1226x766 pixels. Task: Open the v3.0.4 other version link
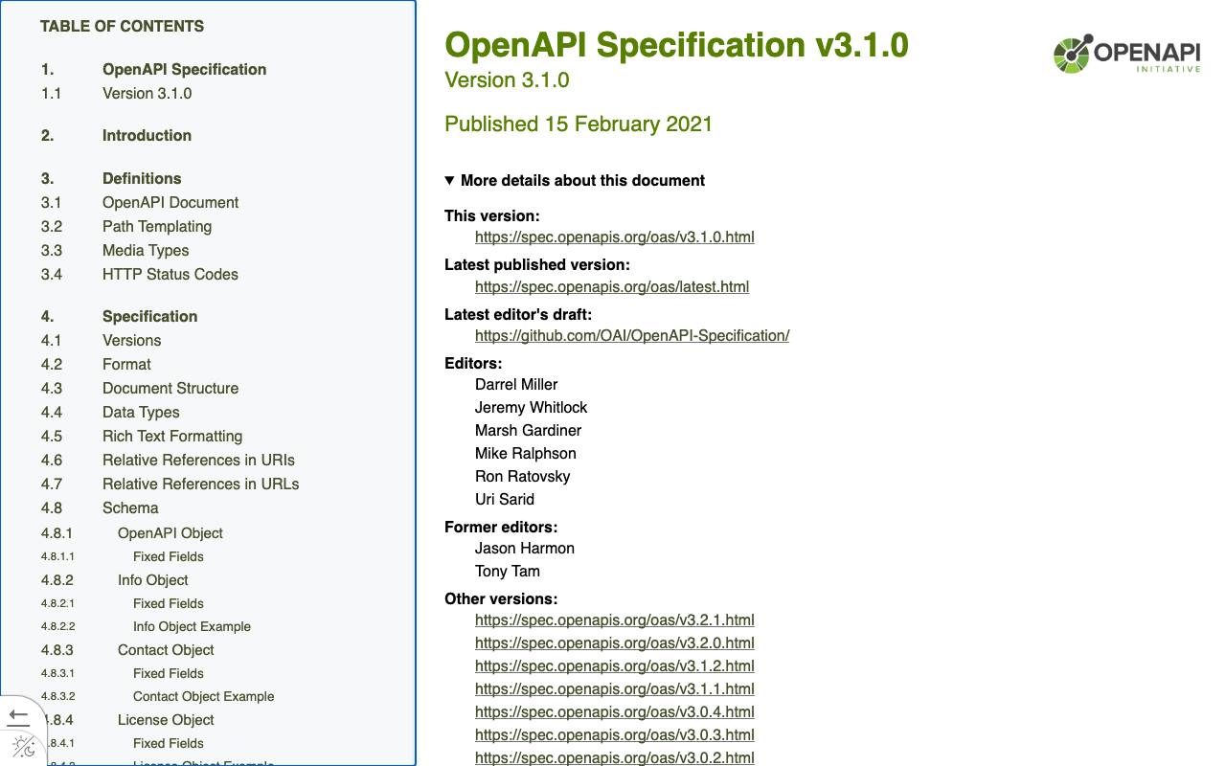(615, 711)
